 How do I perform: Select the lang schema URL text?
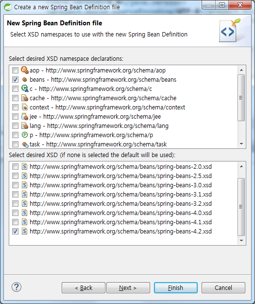[x=108, y=125]
